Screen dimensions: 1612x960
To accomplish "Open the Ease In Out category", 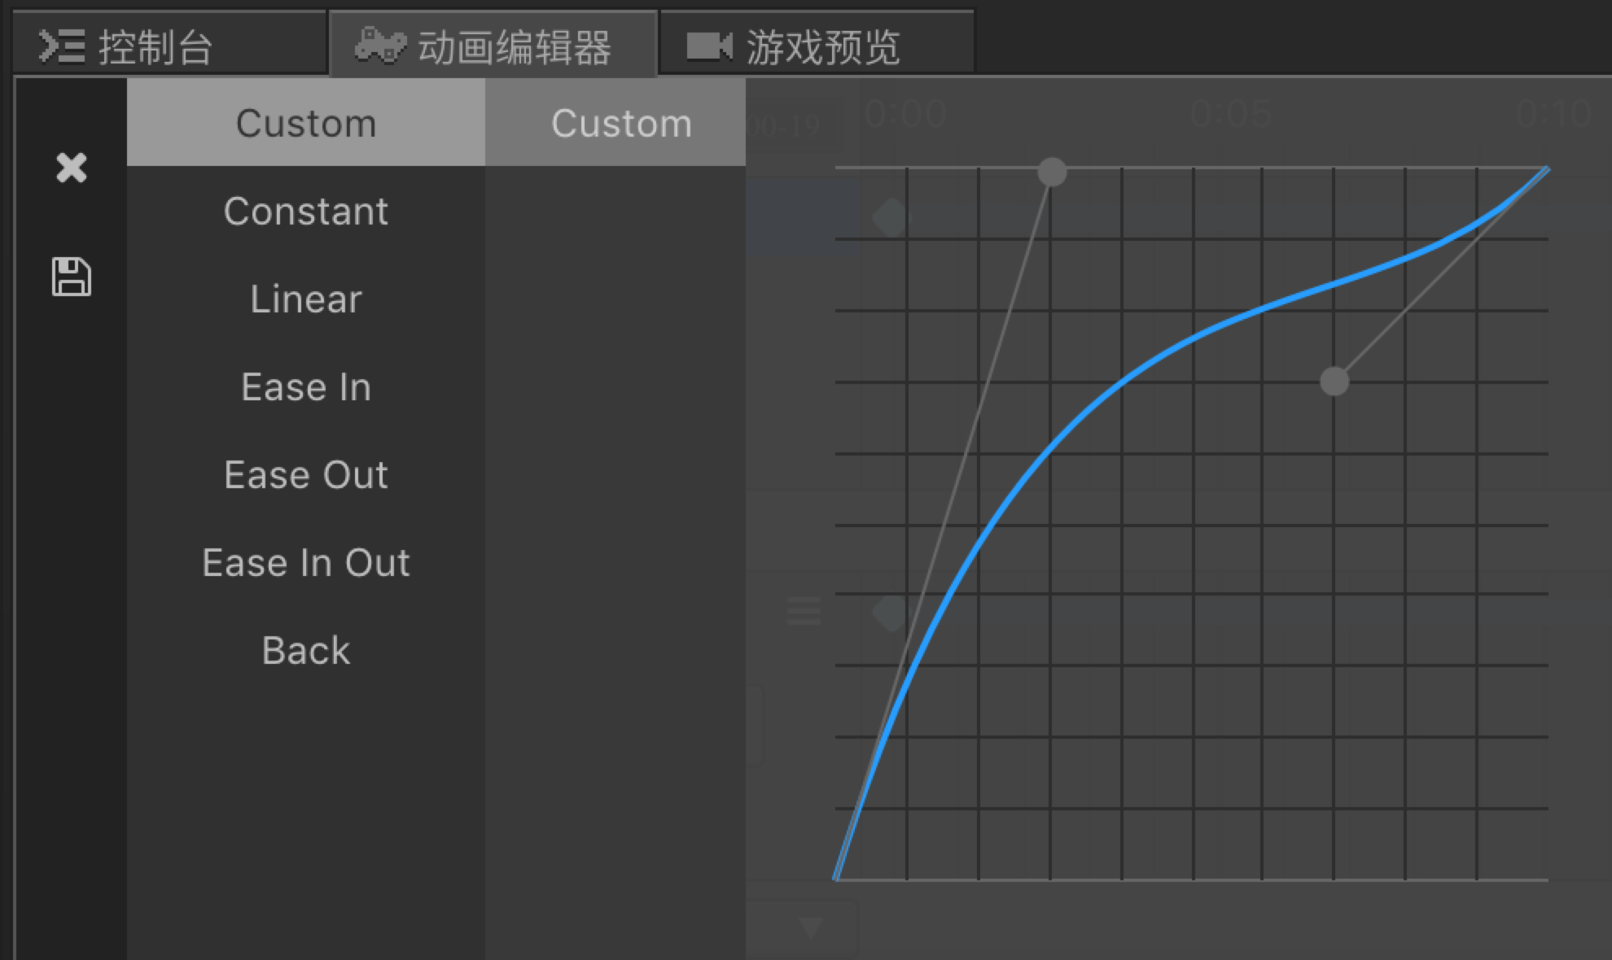I will 306,563.
